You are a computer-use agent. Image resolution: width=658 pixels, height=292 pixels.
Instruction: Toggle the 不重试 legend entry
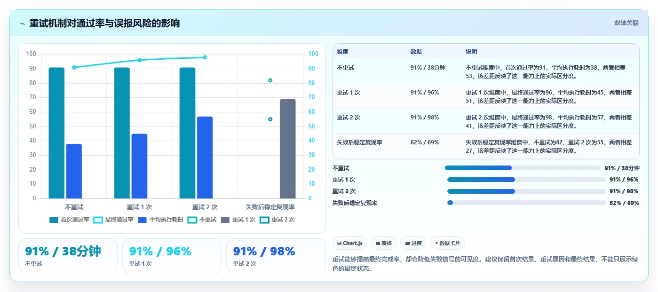click(202, 220)
